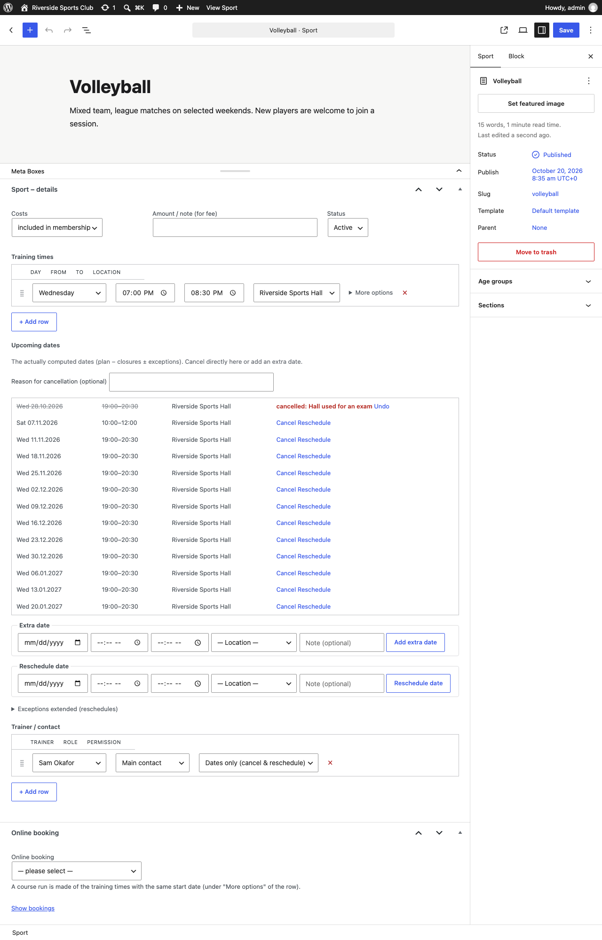The height and width of the screenshot is (940, 602).
Task: Click New in the admin bar
Action: pyautogui.click(x=187, y=8)
